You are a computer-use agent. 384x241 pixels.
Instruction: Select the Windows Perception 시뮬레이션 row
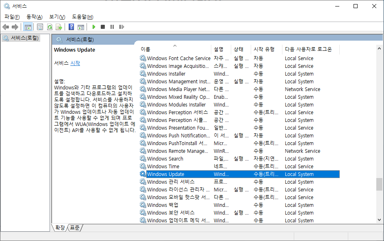(239, 120)
